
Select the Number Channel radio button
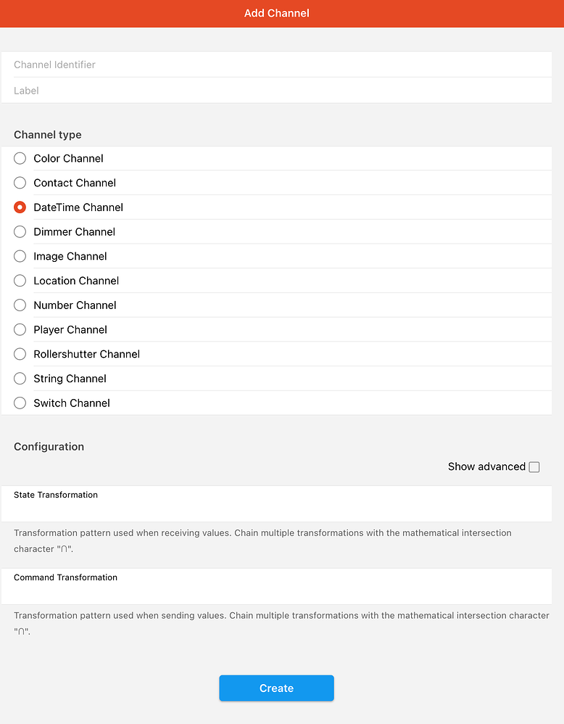[20, 305]
